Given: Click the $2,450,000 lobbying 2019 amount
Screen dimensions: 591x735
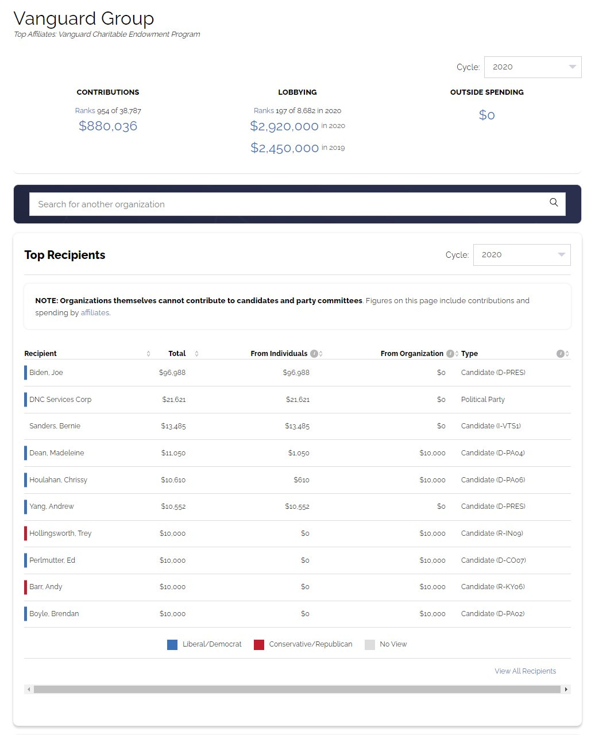Looking at the screenshot, I should (284, 148).
